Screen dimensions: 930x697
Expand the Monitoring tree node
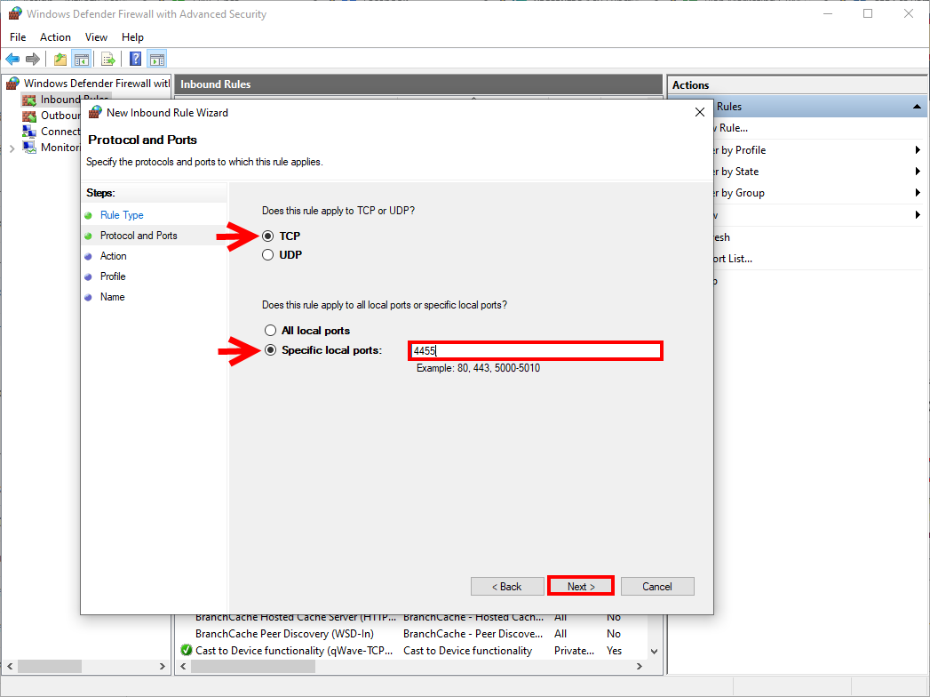12,148
